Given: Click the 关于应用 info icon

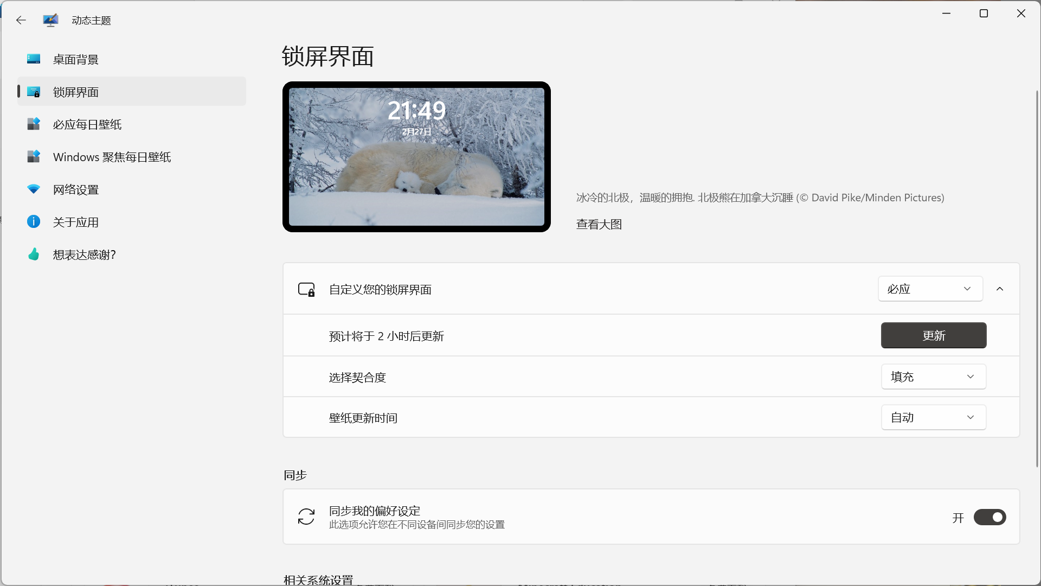Looking at the screenshot, I should click(34, 221).
